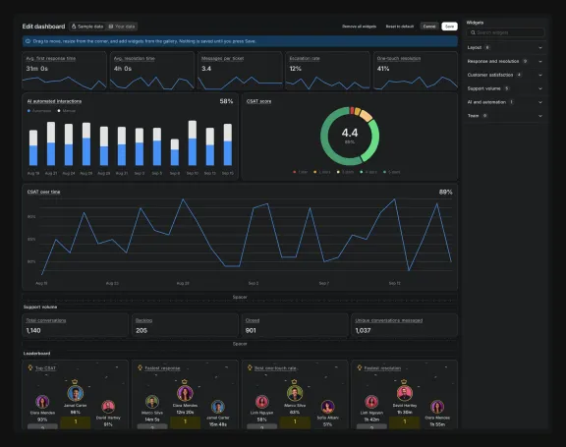The width and height of the screenshot is (566, 447).
Task: Click the Total conversations title
Action: [x=46, y=320]
